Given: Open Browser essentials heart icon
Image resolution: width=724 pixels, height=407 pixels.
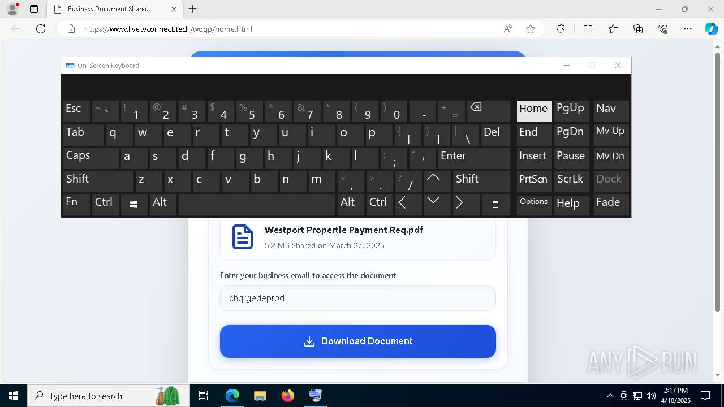Looking at the screenshot, I should click(x=663, y=29).
